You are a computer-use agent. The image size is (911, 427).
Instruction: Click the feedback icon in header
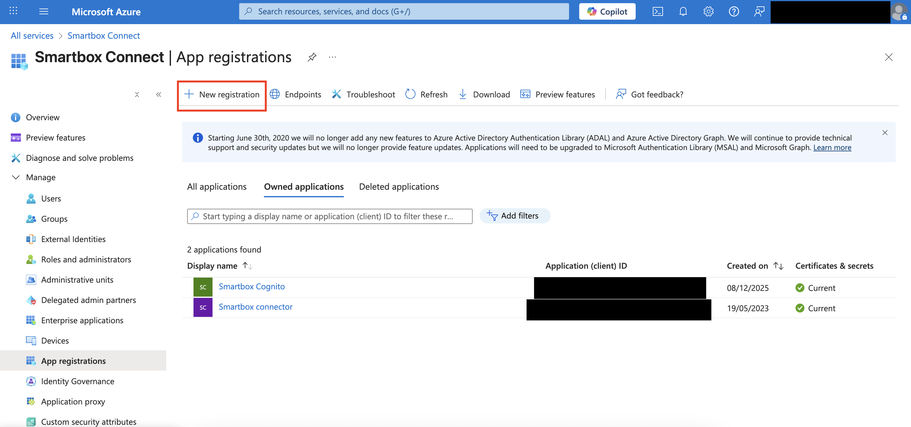[759, 12]
